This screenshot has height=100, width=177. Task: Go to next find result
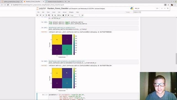pos(165,8)
